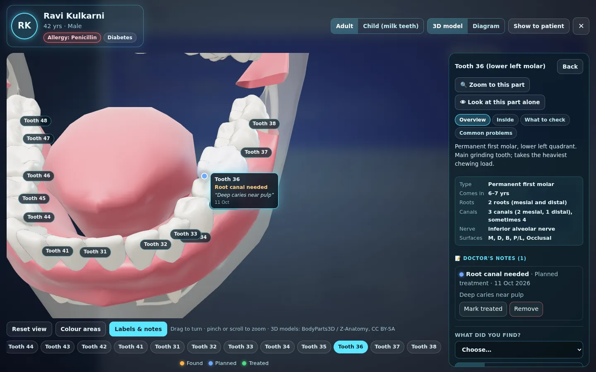Select Tooth 32 chip in bottom strip
Image resolution: width=596 pixels, height=372 pixels.
[x=204, y=347]
